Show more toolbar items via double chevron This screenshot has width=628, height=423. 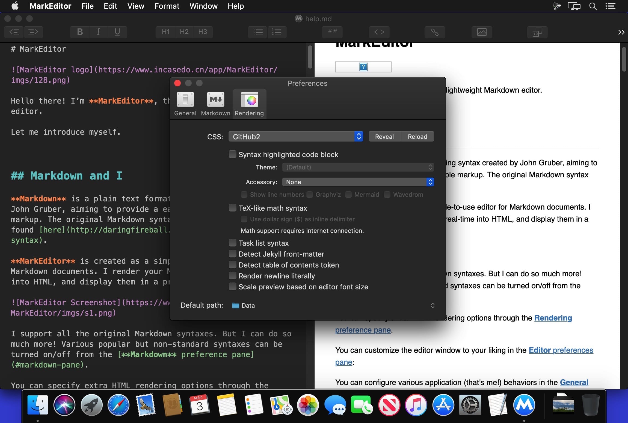coord(621,32)
